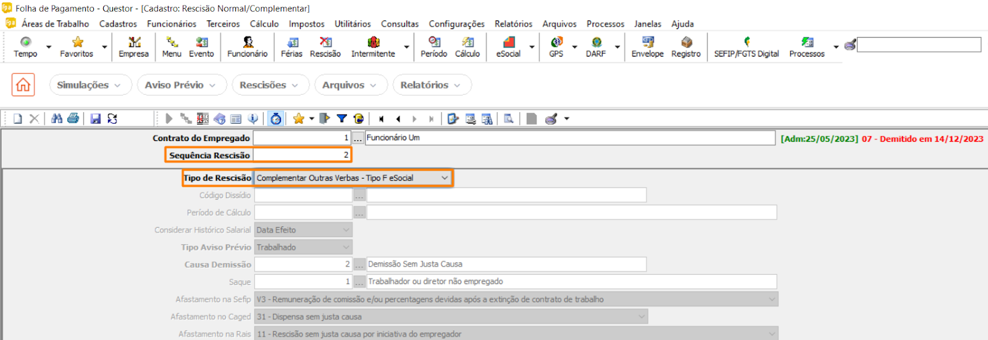Open the Consultas menu
The width and height of the screenshot is (988, 340).
(400, 24)
